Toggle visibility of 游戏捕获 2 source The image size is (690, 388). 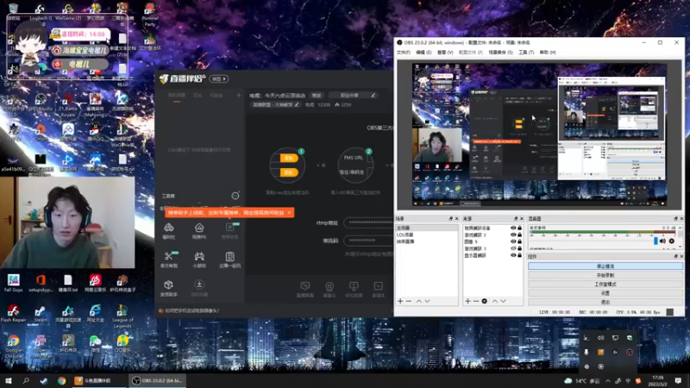pos(513,235)
